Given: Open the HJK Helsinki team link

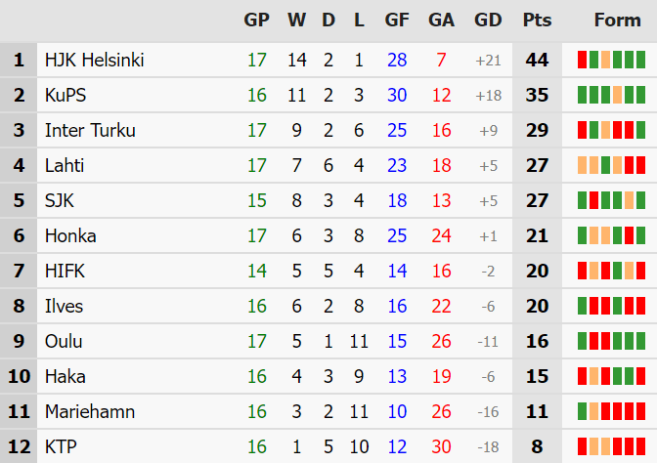Looking at the screenshot, I should tap(94, 60).
